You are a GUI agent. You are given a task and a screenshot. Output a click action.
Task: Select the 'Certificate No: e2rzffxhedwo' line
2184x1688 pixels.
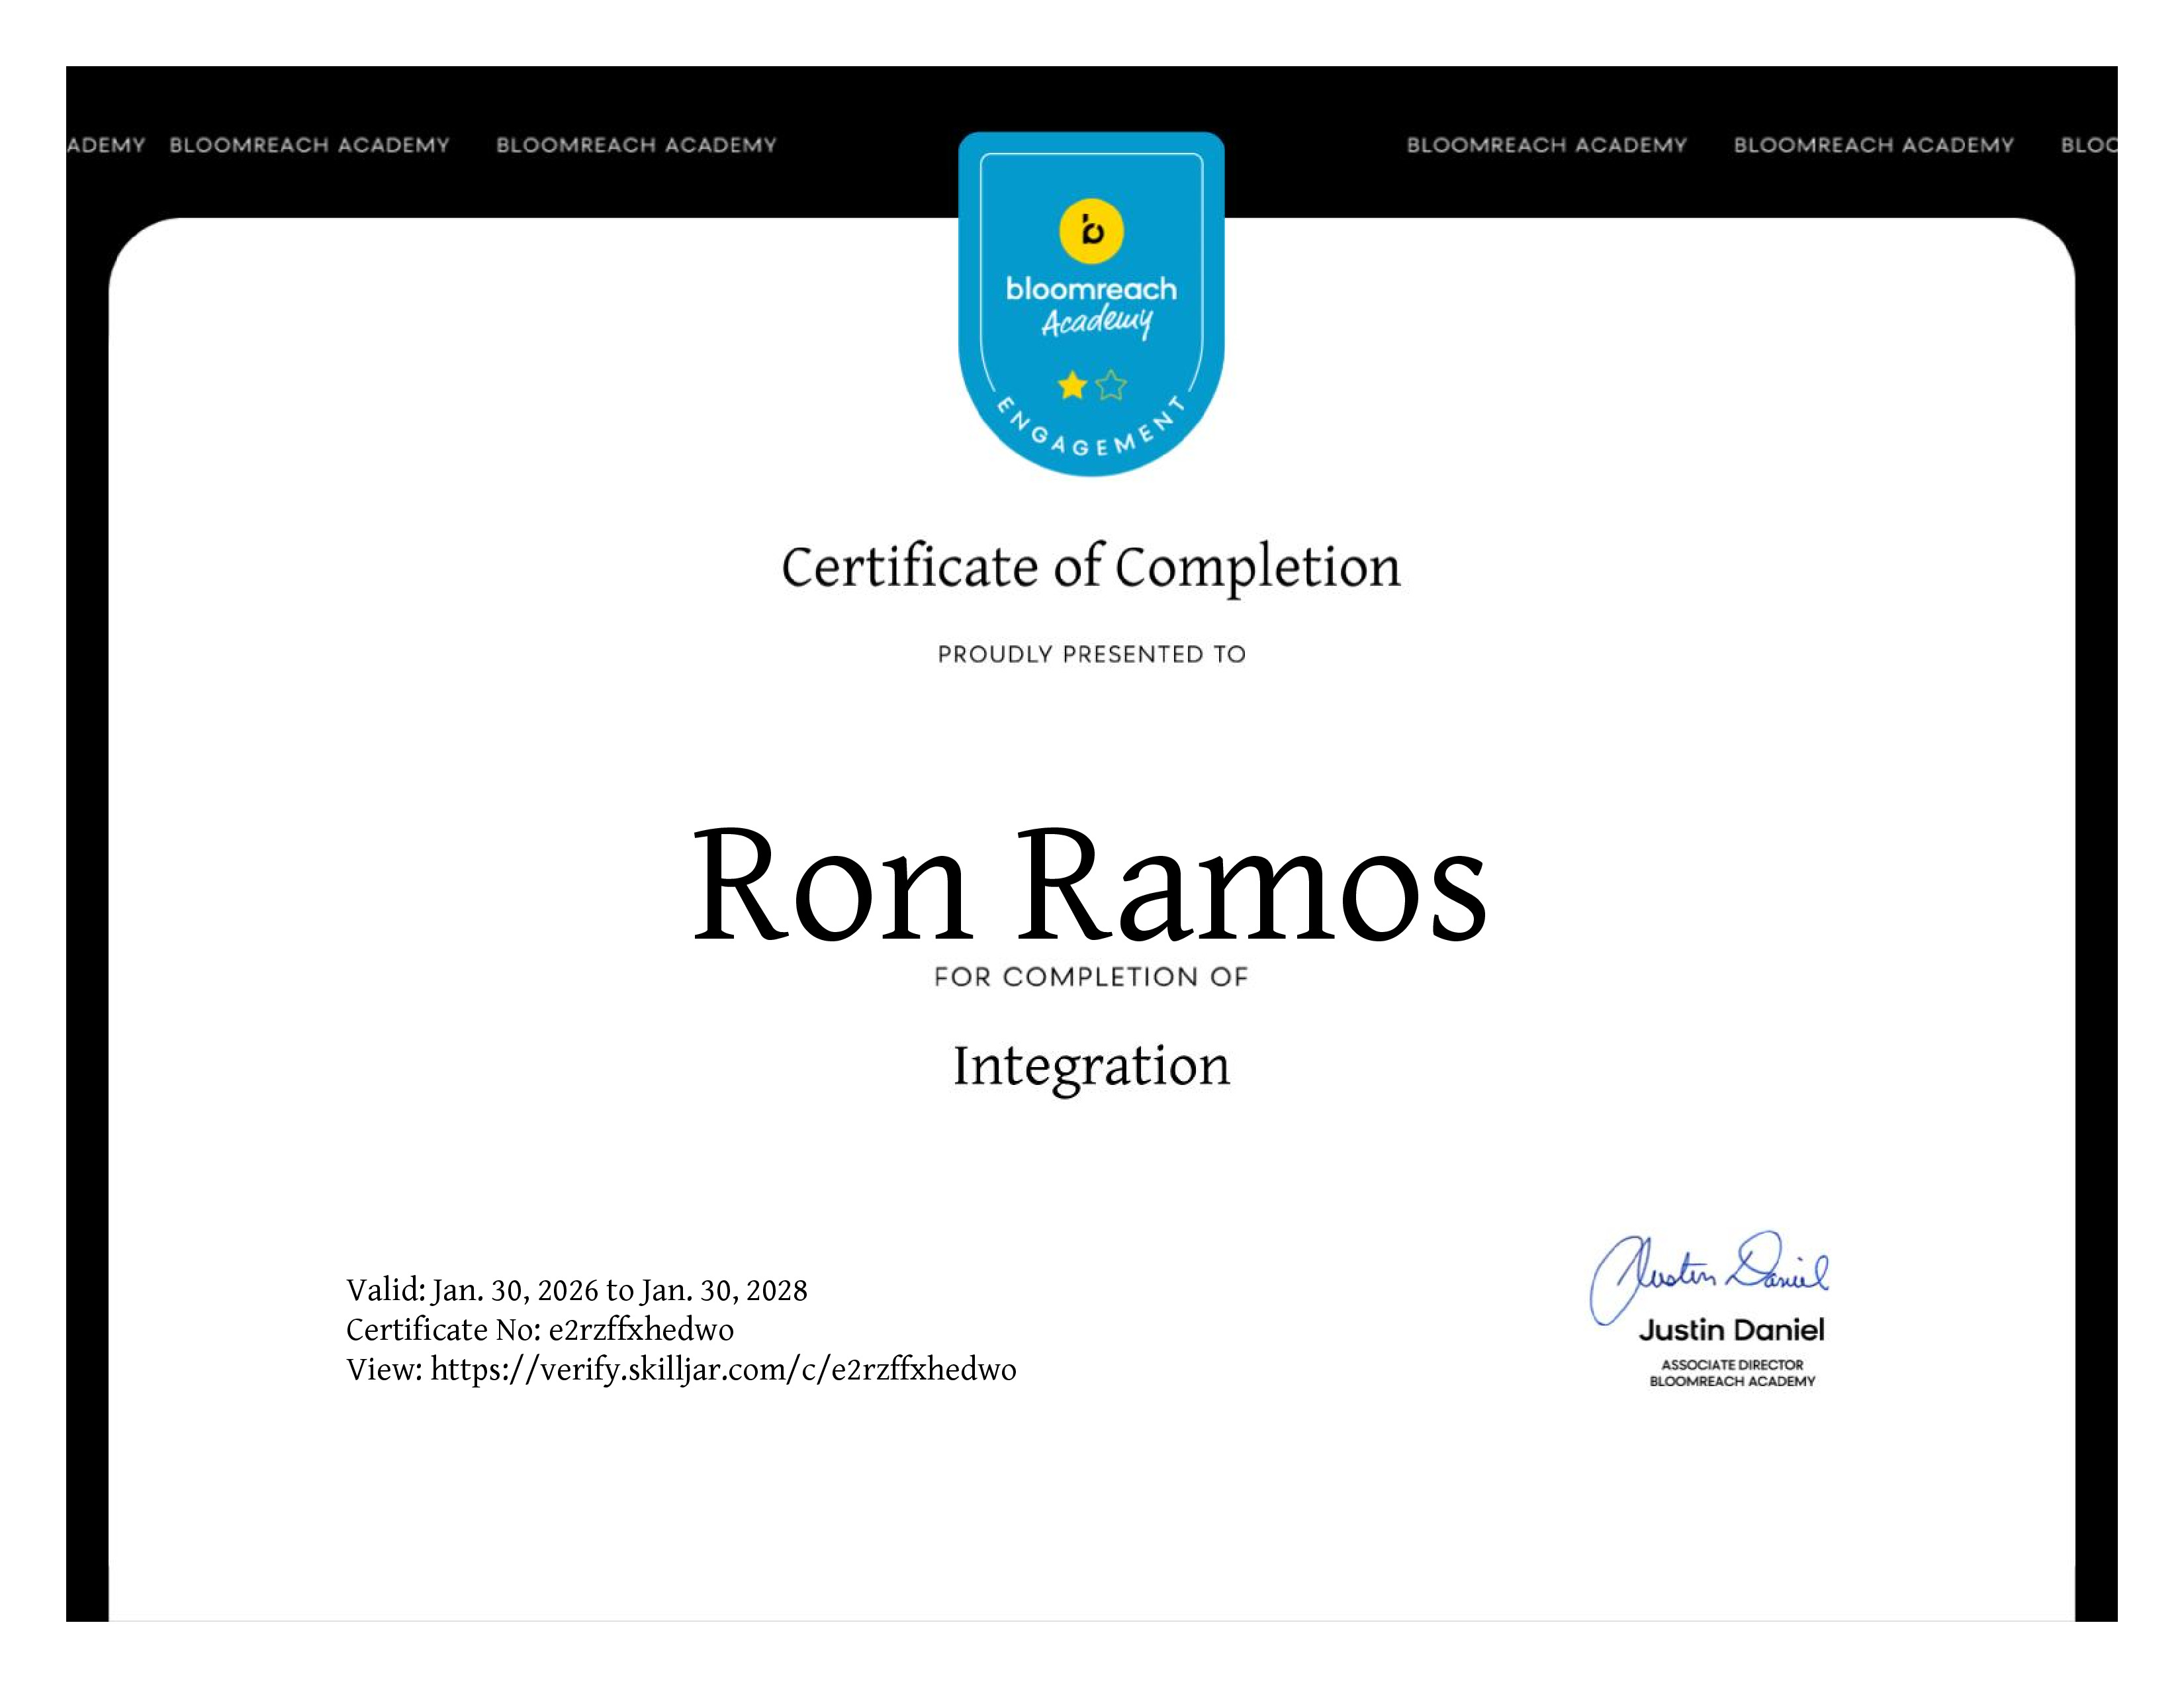click(x=540, y=1330)
